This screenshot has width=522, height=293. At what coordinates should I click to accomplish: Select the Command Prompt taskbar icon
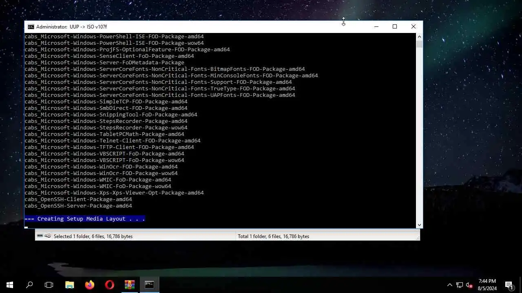(x=149, y=285)
